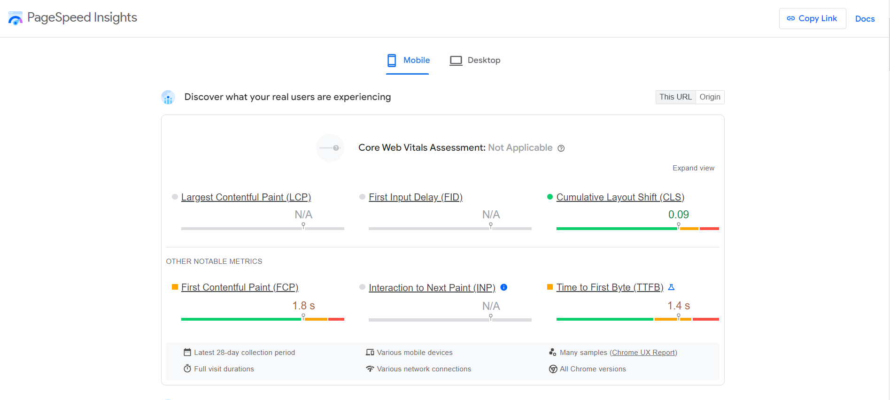Click the blue info icon next to INP
Viewport: 890px width, 400px height.
[504, 287]
